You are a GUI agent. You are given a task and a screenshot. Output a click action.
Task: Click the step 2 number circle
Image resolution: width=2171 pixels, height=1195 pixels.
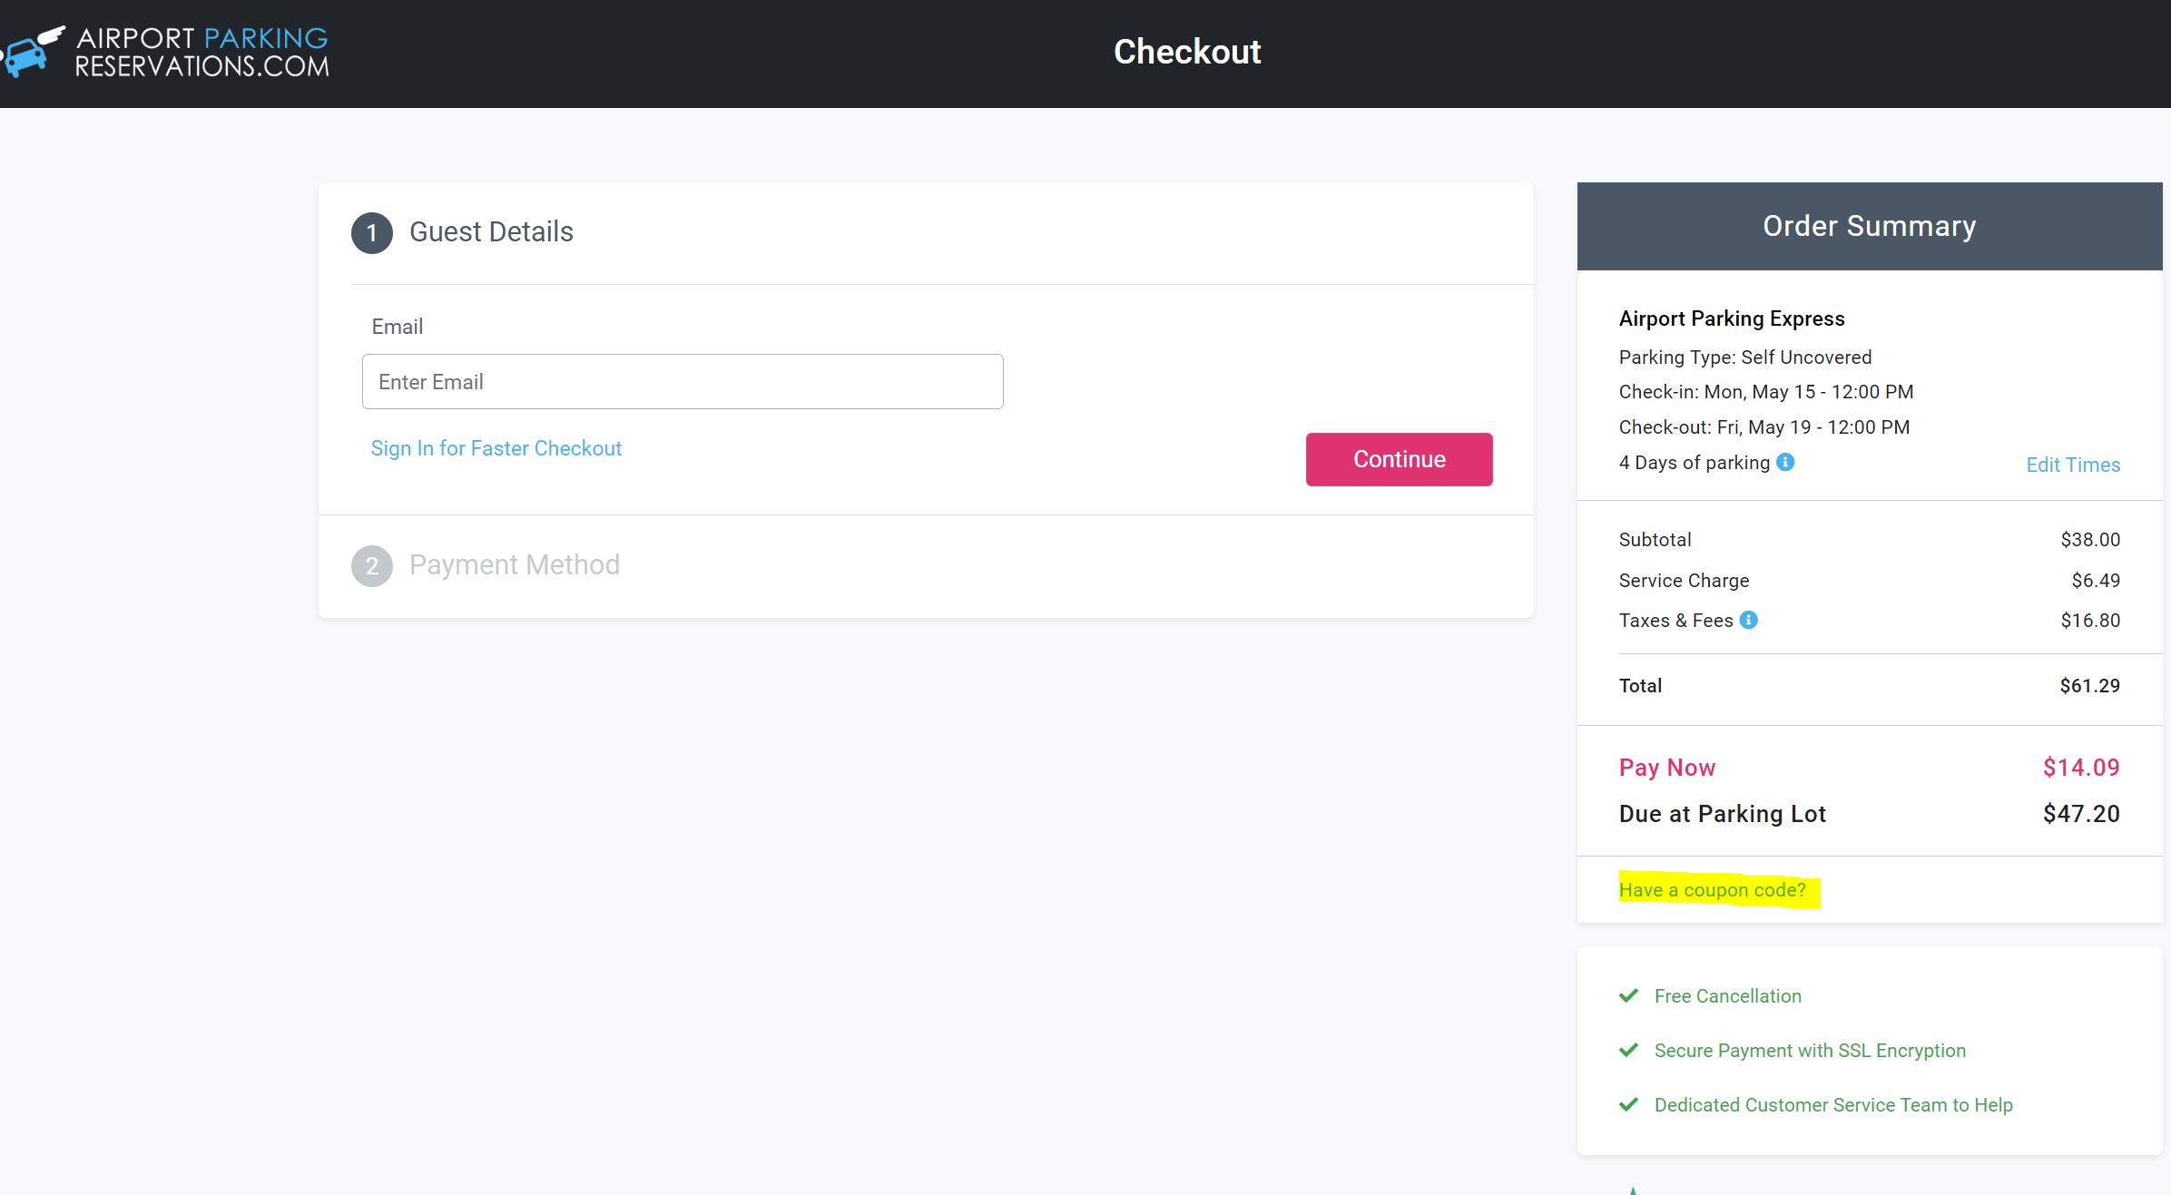pyautogui.click(x=372, y=566)
